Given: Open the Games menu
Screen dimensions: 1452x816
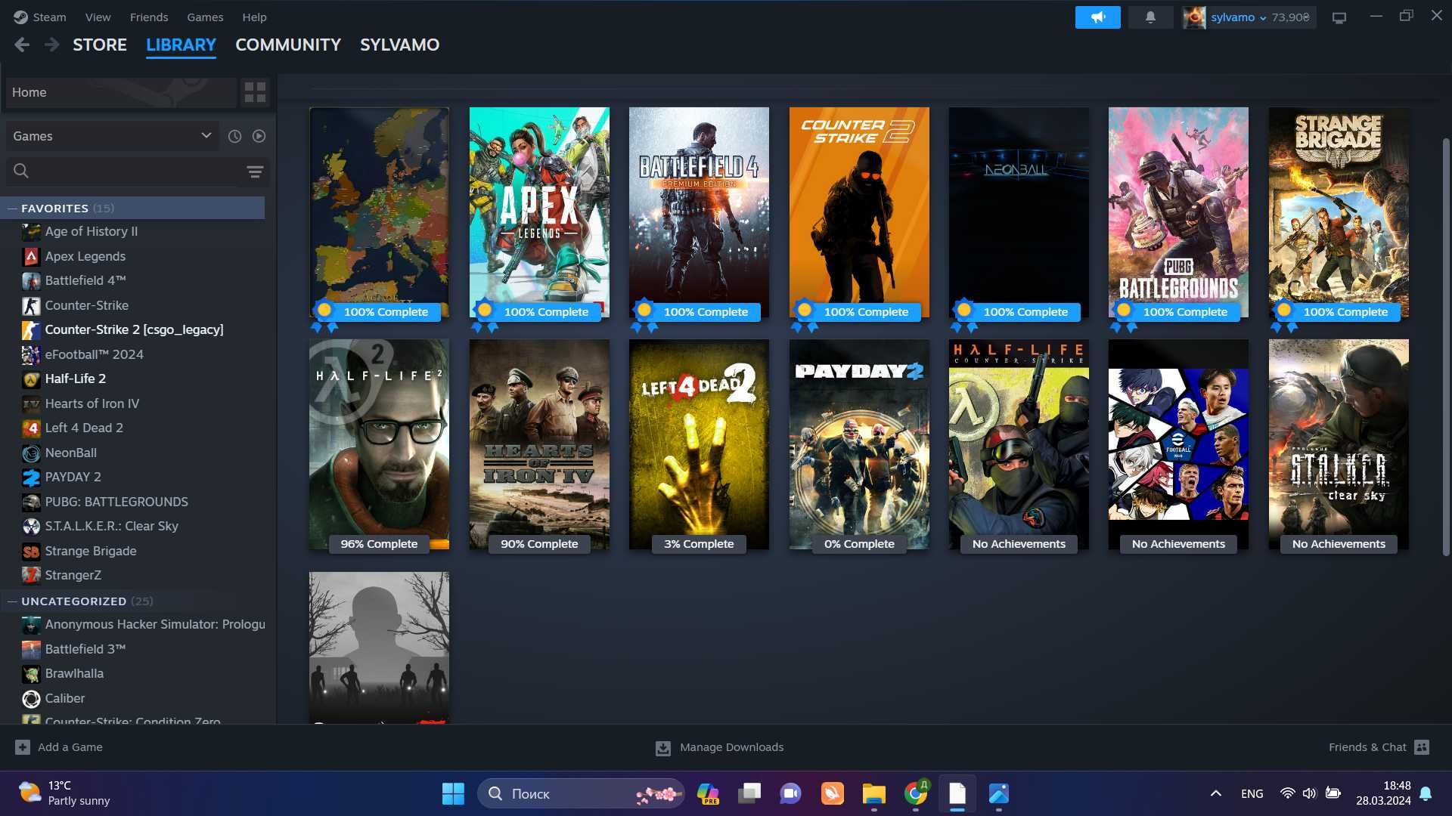Looking at the screenshot, I should [205, 17].
